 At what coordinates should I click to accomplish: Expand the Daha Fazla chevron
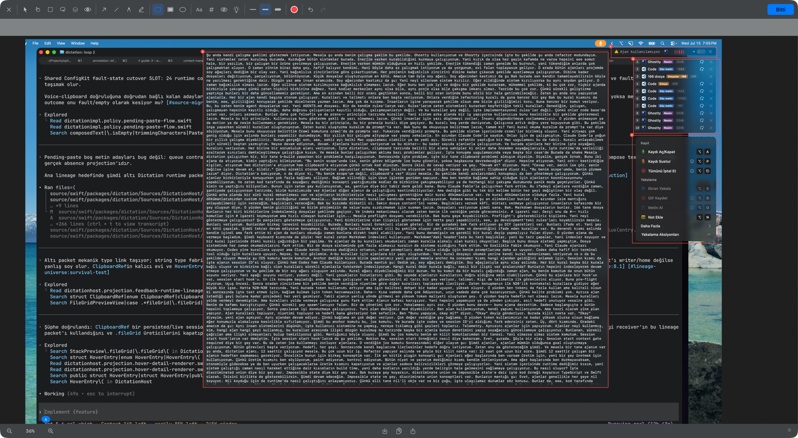[709, 226]
